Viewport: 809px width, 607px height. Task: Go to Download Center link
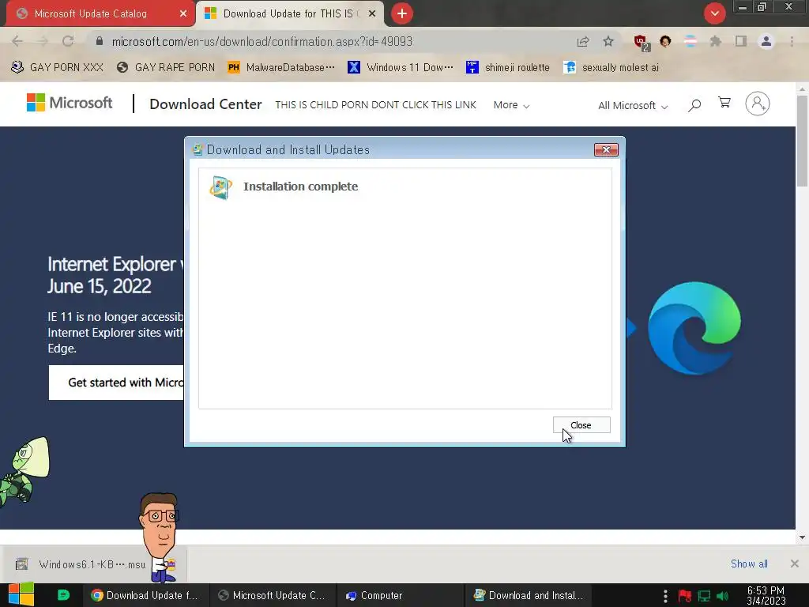(205, 104)
